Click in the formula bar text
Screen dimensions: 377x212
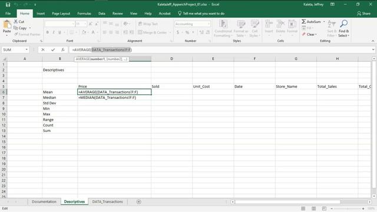click(102, 49)
